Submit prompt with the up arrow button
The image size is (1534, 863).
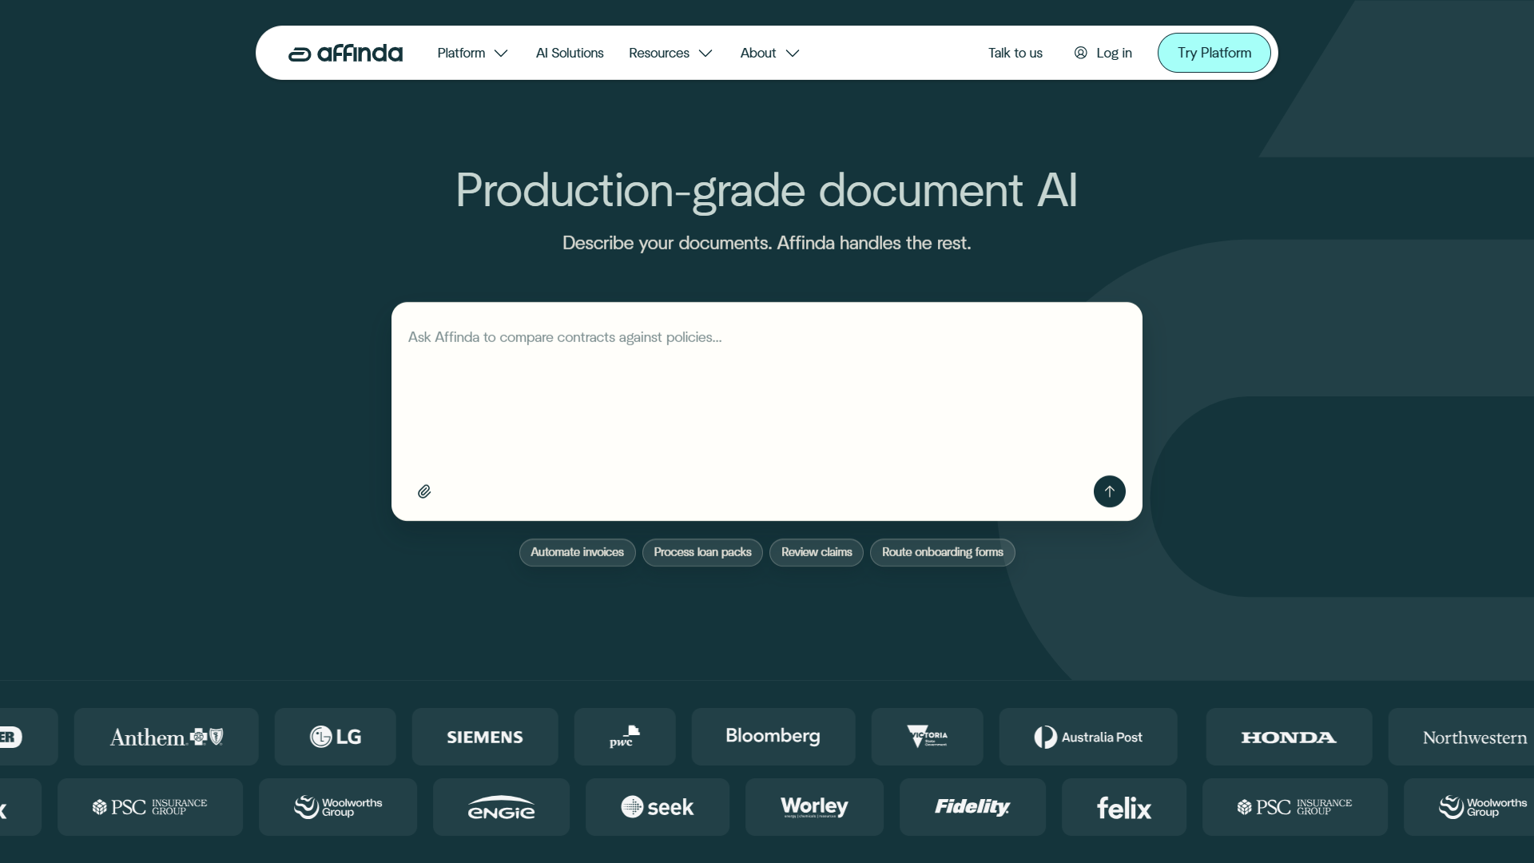(1109, 491)
